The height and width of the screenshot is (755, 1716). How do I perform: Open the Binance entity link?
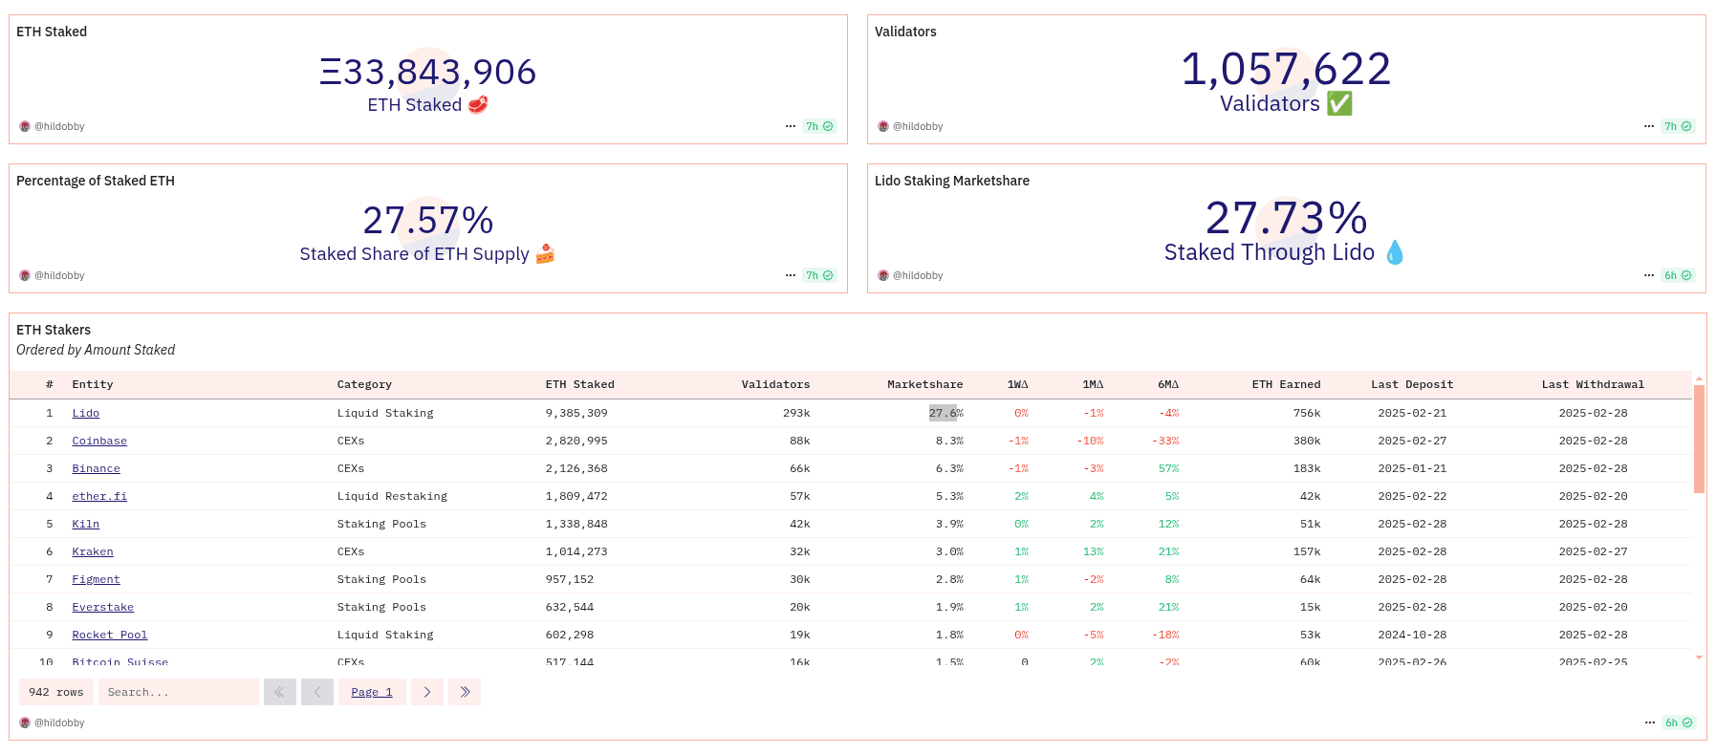97,468
